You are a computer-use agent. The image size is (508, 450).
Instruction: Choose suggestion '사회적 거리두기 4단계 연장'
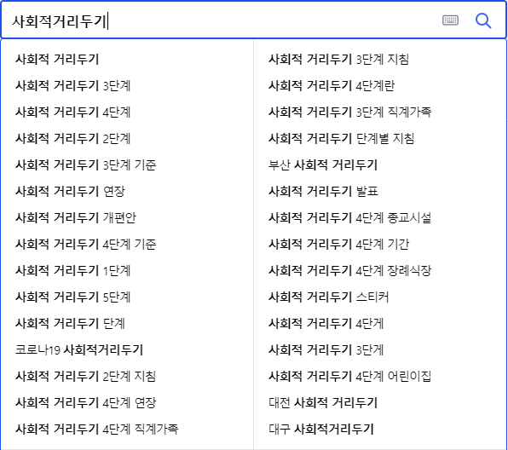point(86,403)
